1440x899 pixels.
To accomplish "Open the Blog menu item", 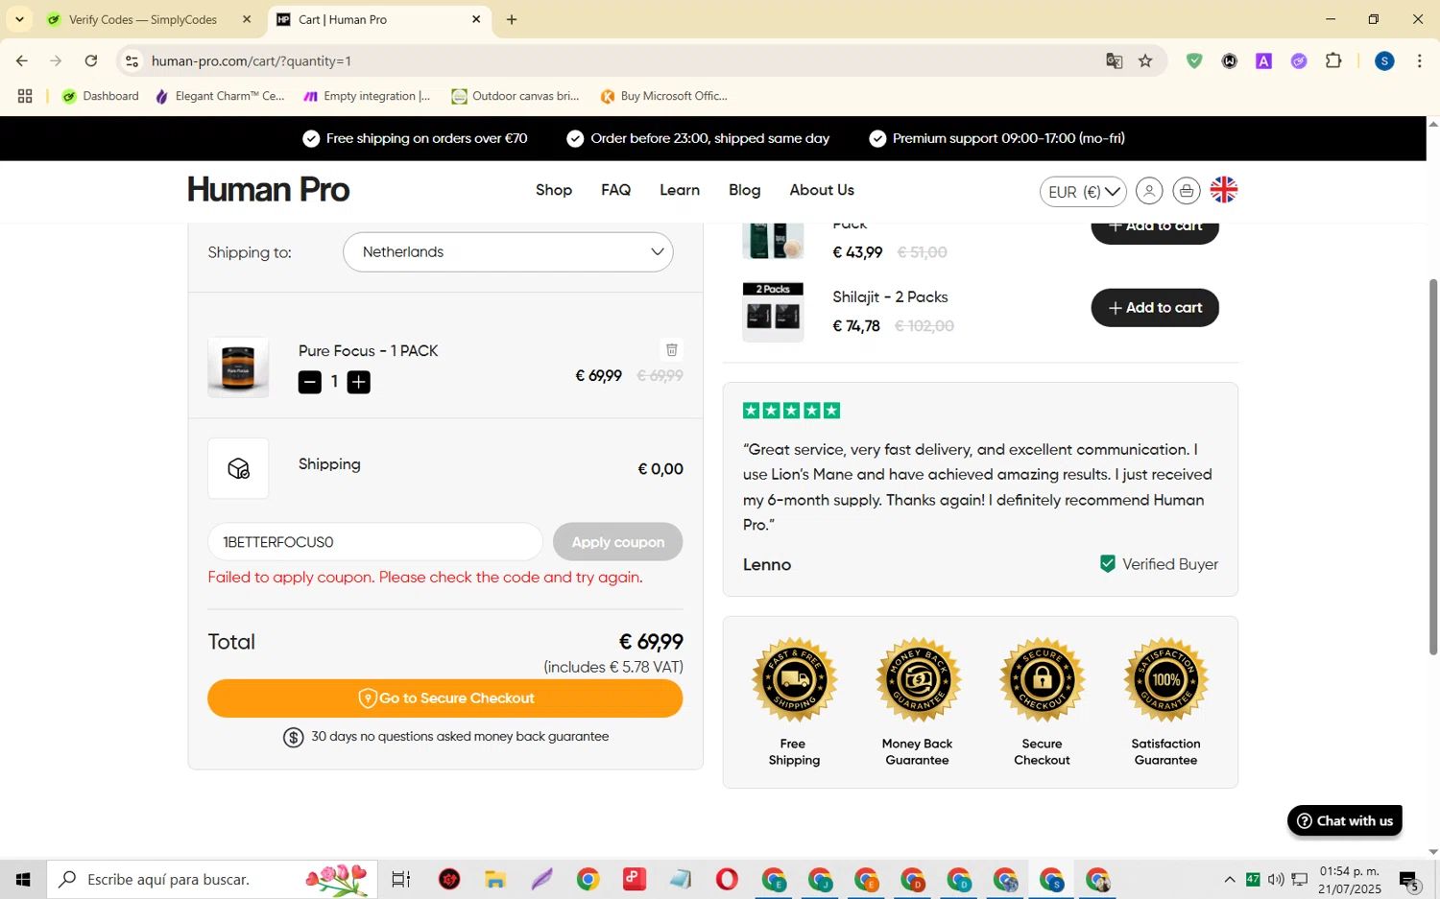I will click(x=744, y=190).
